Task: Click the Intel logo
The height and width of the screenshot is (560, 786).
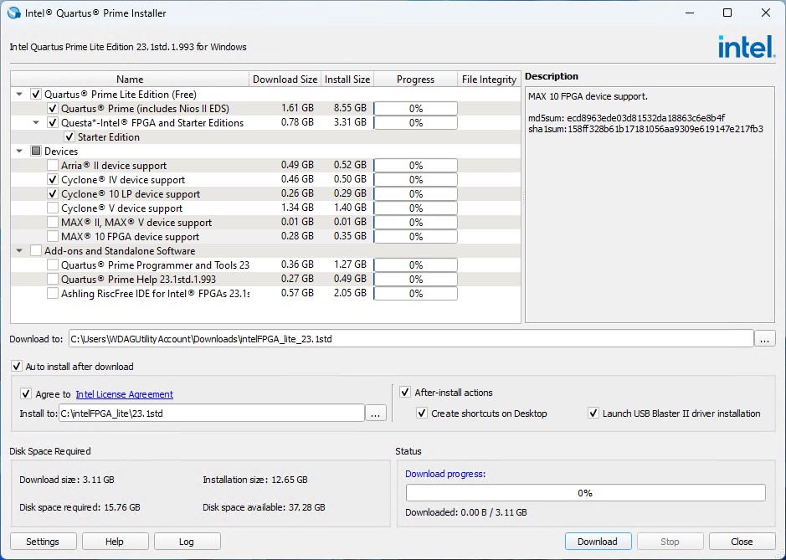Action: click(x=746, y=47)
